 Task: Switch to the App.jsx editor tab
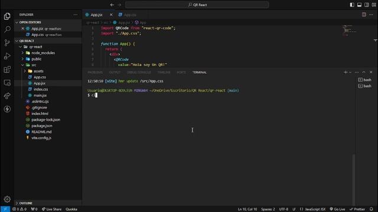pyautogui.click(x=96, y=15)
